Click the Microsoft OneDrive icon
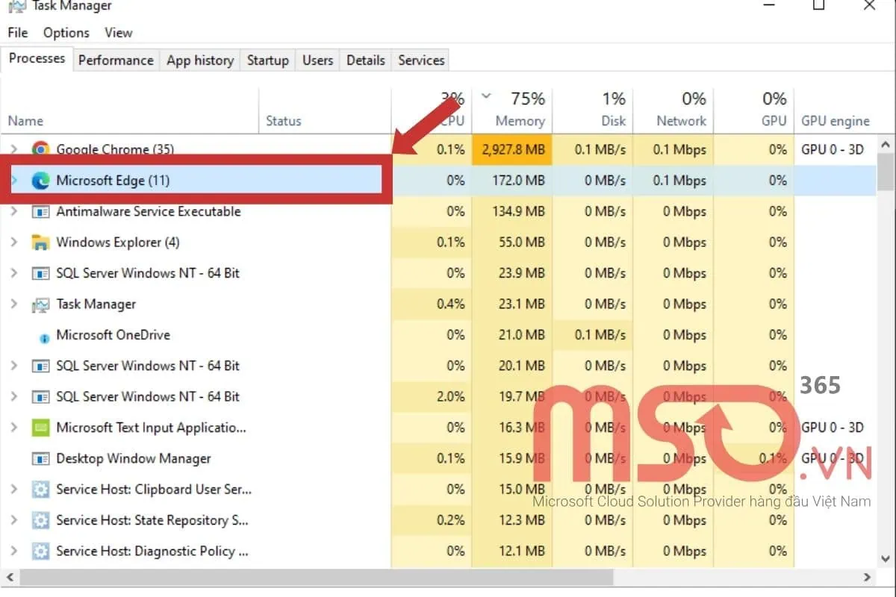 [44, 335]
